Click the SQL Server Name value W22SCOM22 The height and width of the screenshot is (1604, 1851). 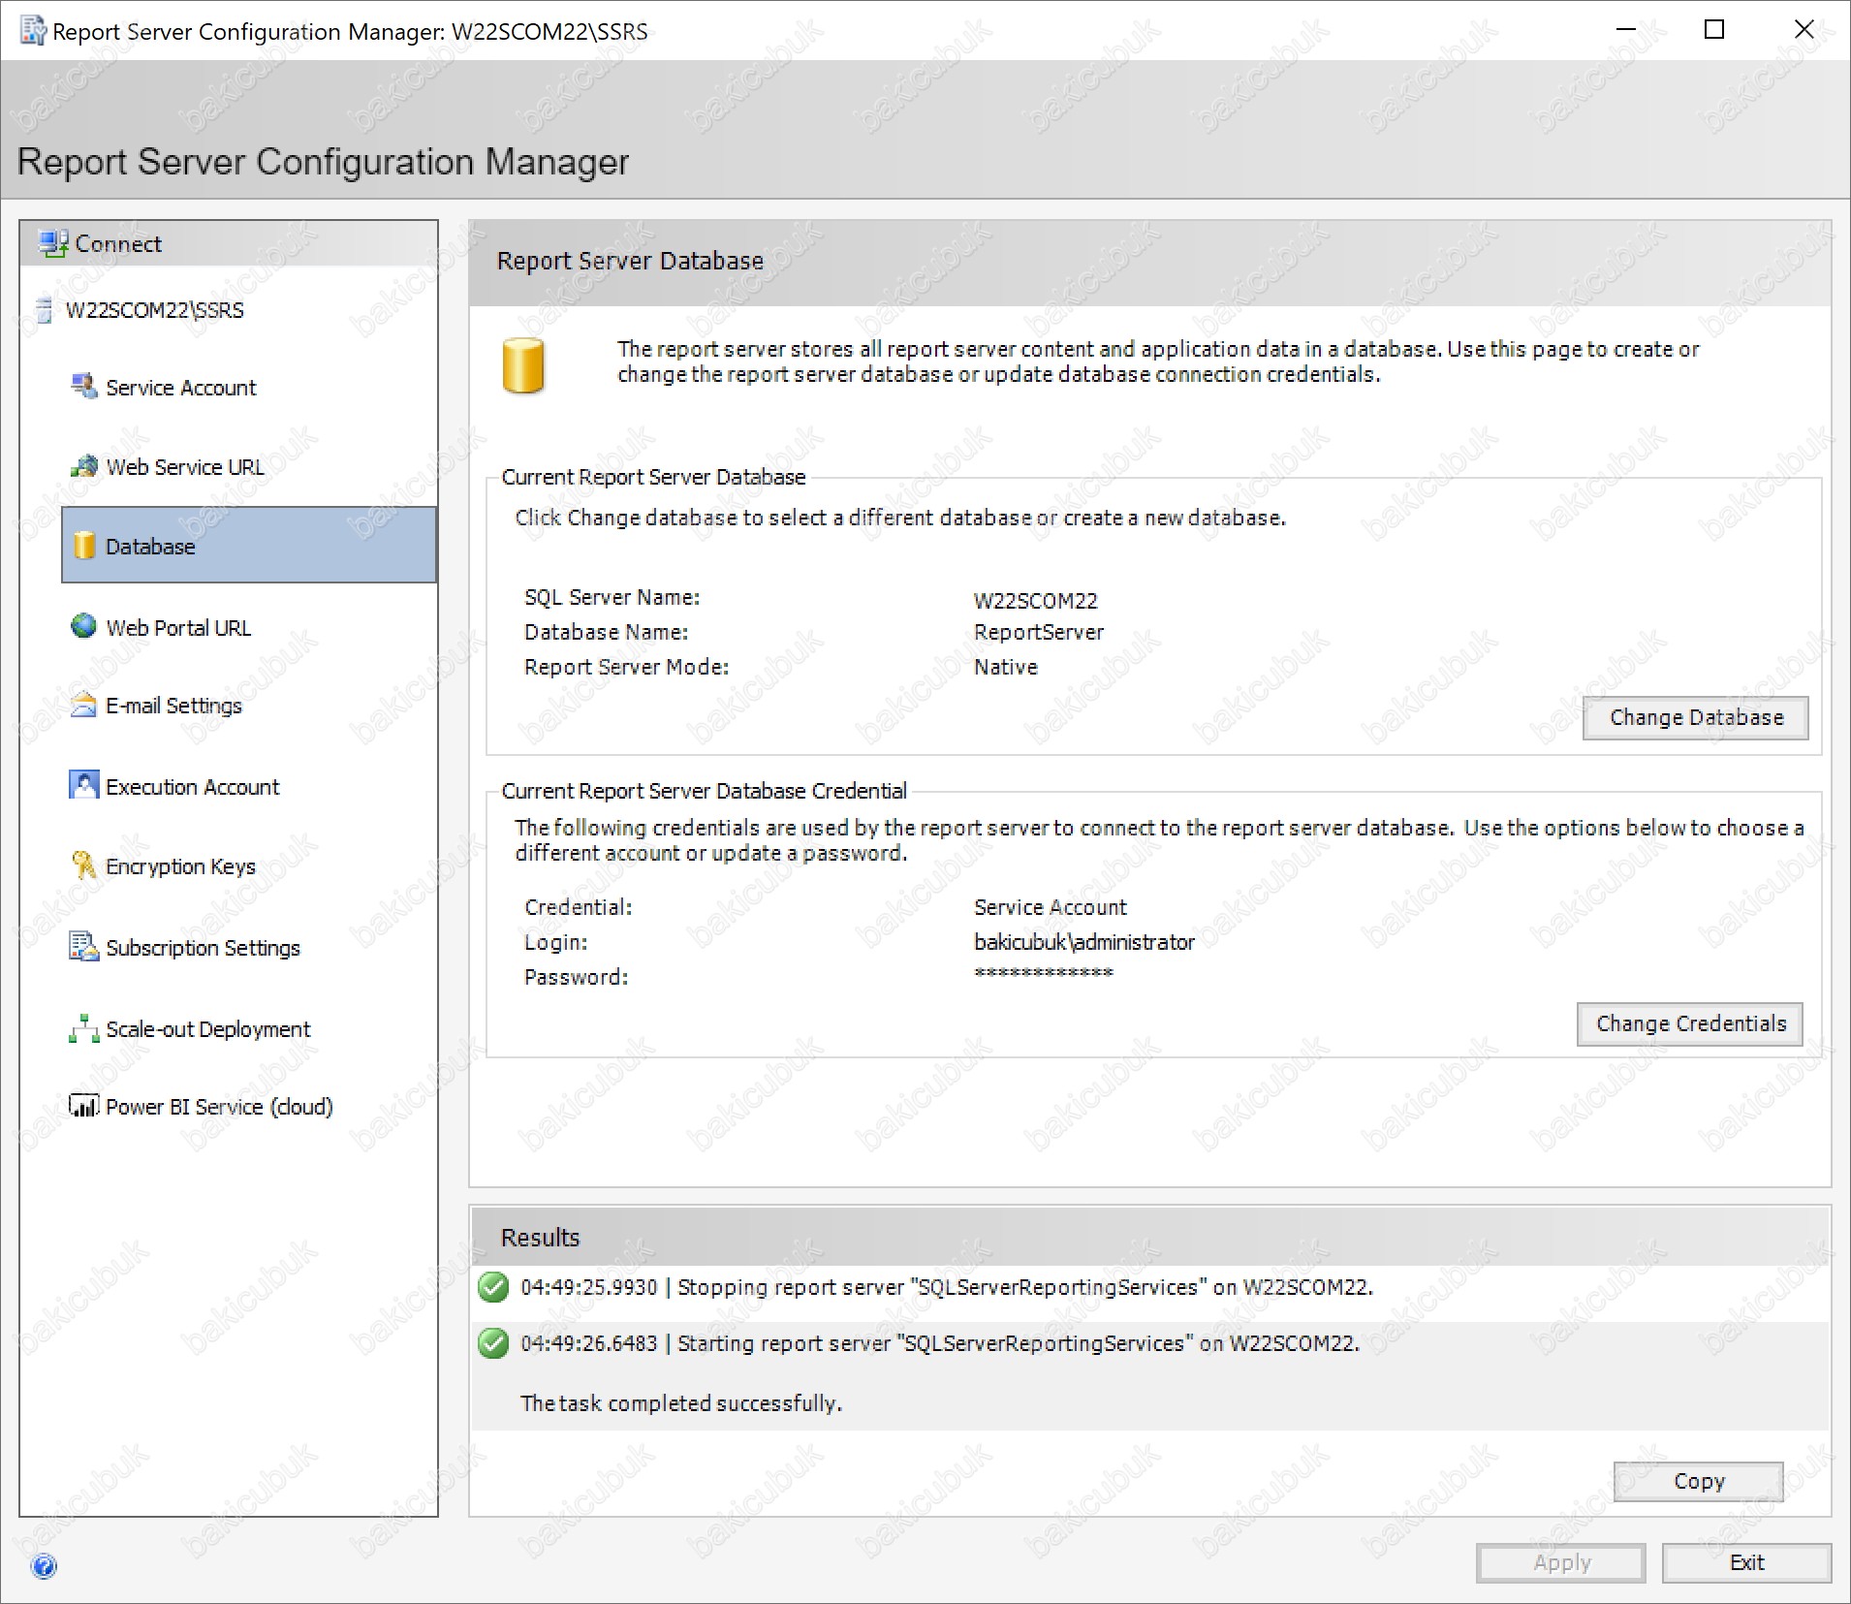[1036, 601]
